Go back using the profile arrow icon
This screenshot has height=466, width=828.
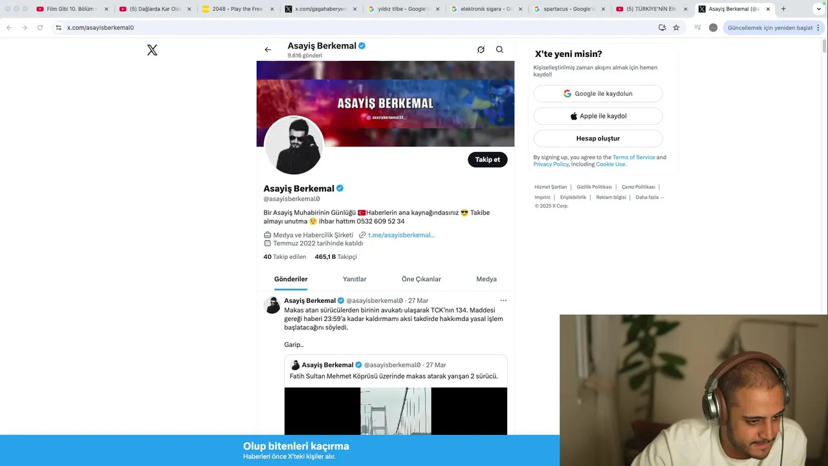pos(268,50)
